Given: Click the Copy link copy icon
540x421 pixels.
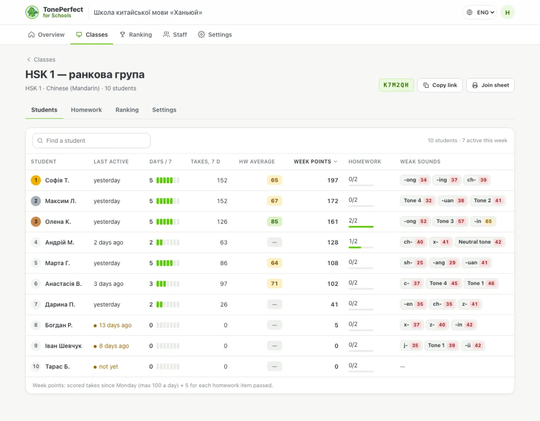Looking at the screenshot, I should [x=426, y=85].
